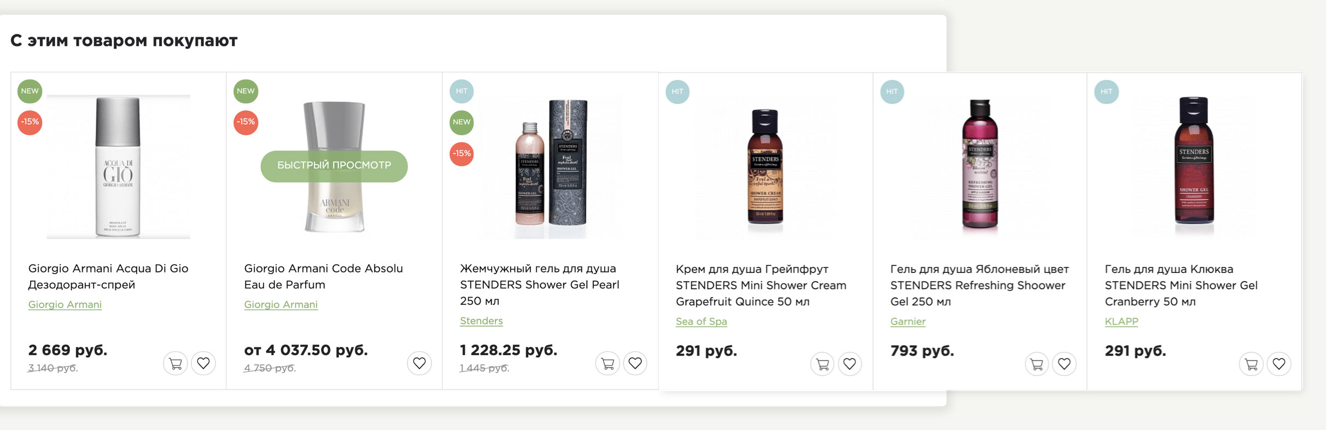Visit the Garnier brand link
The image size is (1326, 430).
[x=908, y=322]
